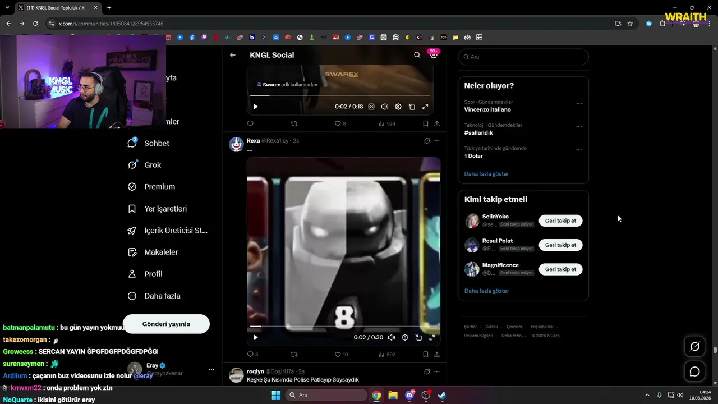Open Yer İşaretleri bookmarks page

click(157, 209)
